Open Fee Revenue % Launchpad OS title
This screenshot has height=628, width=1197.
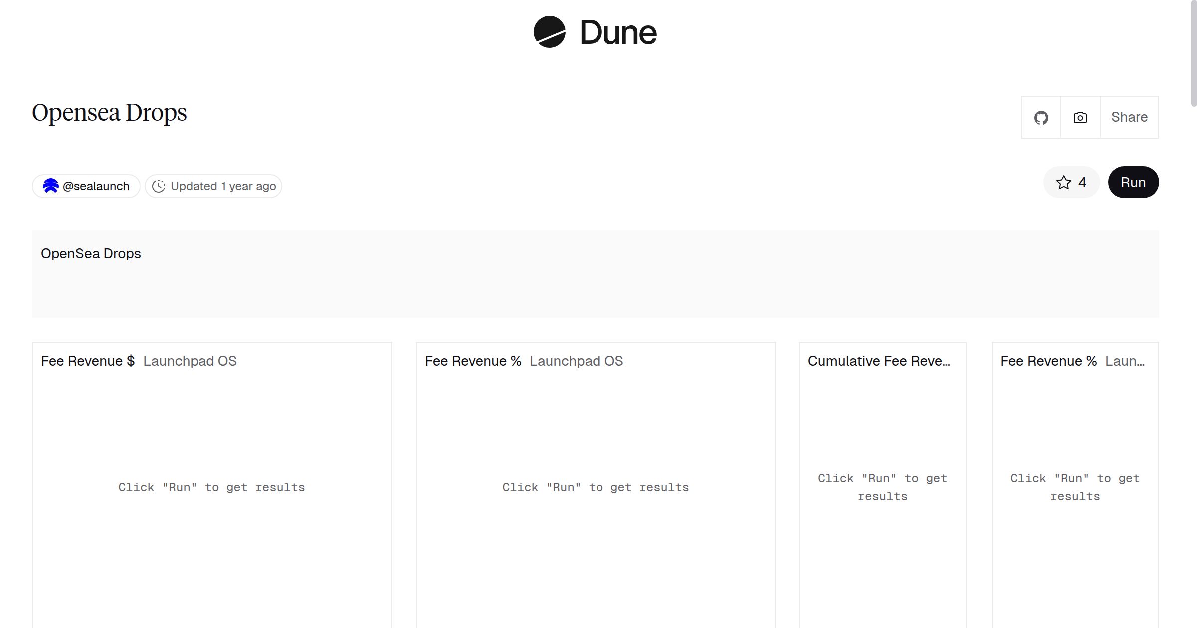pos(524,361)
